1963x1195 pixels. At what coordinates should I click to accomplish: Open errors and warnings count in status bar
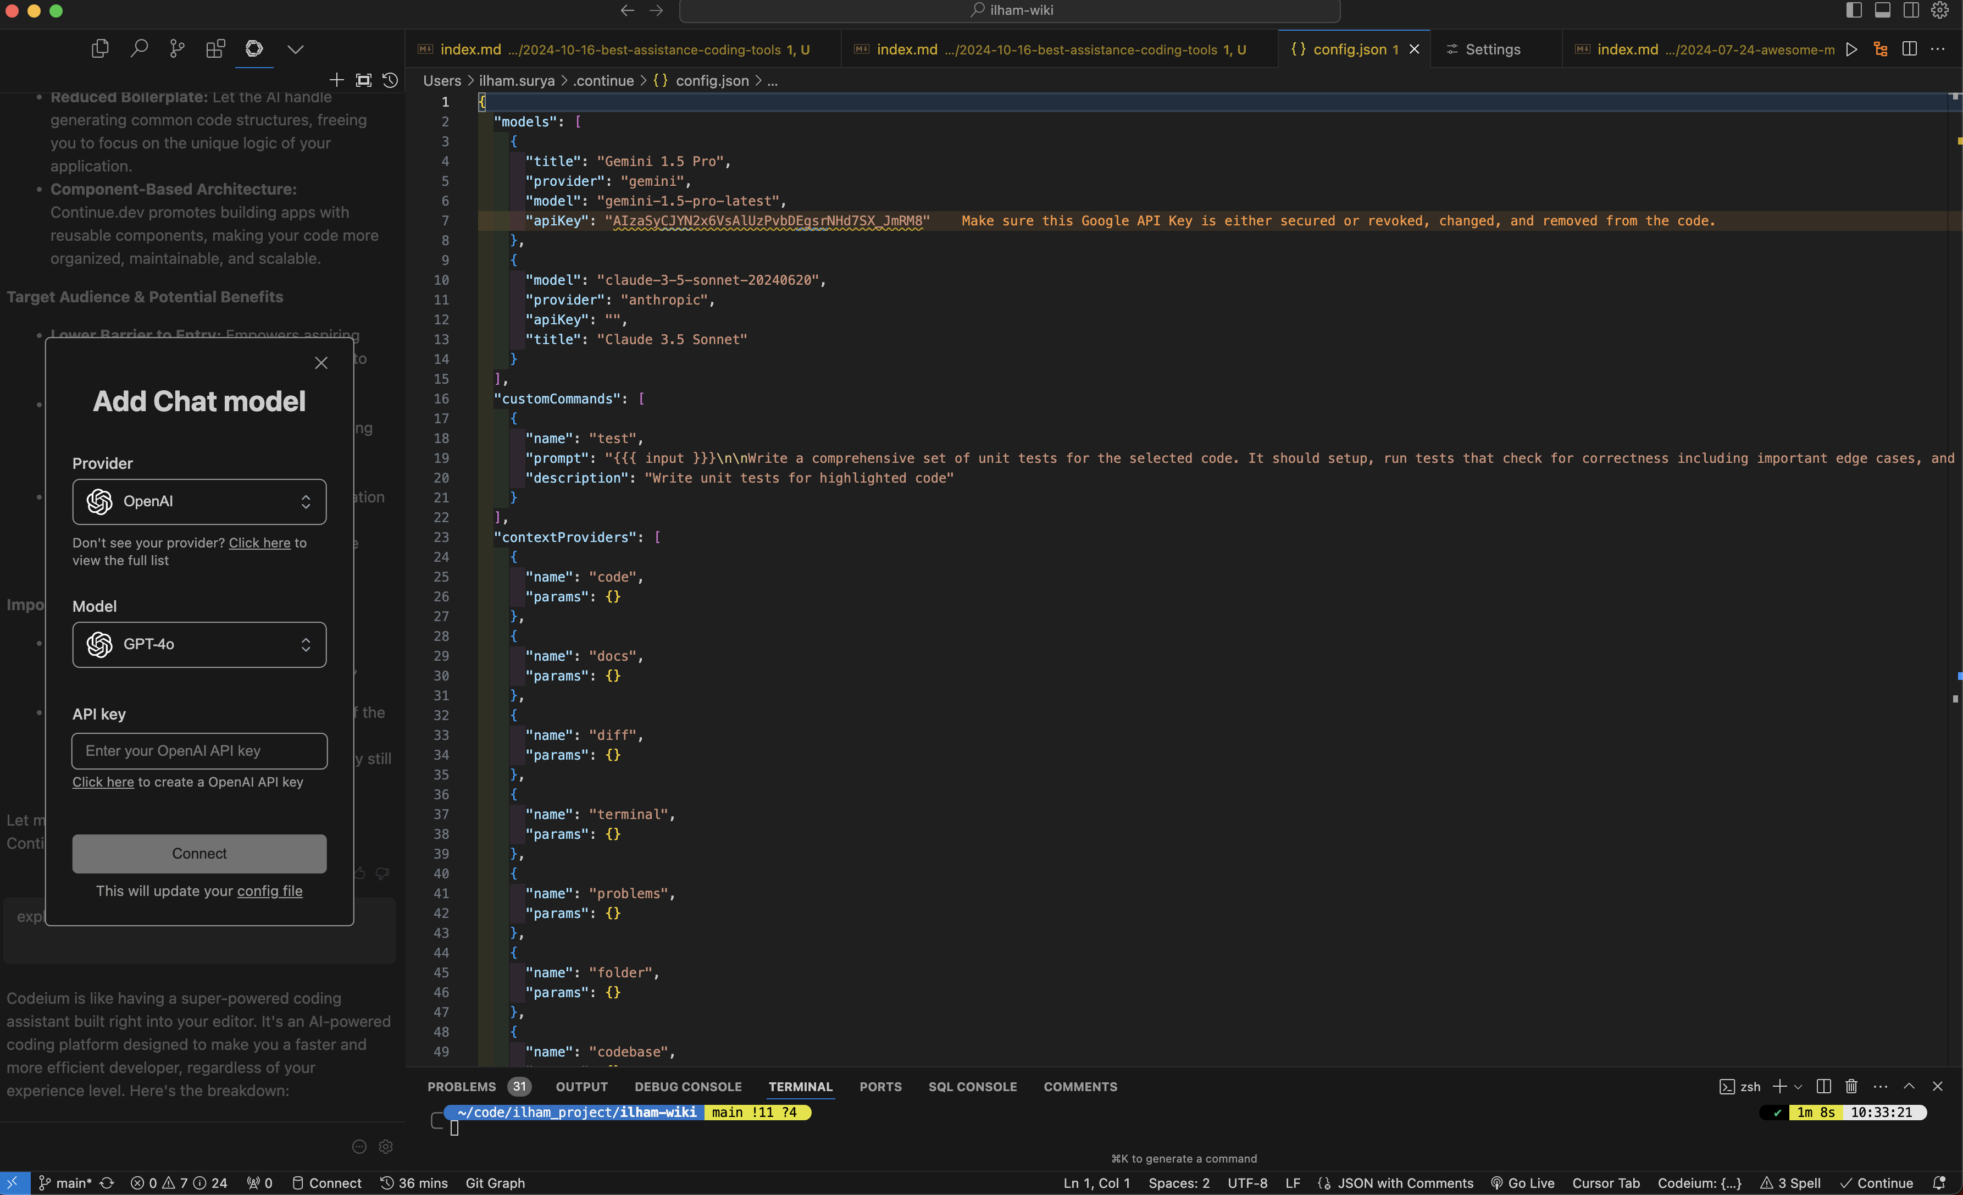(179, 1184)
